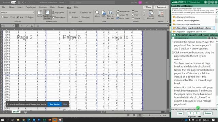218x122 pixels.
Task: Open the File menu
Action: click(4, 7)
